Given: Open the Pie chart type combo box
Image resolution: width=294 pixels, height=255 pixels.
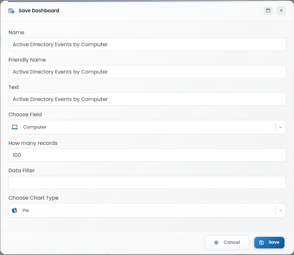Looking at the screenshot, I should (x=147, y=211).
